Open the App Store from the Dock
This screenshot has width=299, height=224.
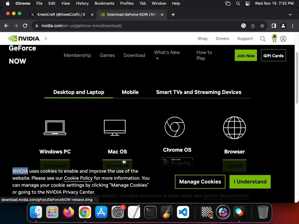[101, 212]
